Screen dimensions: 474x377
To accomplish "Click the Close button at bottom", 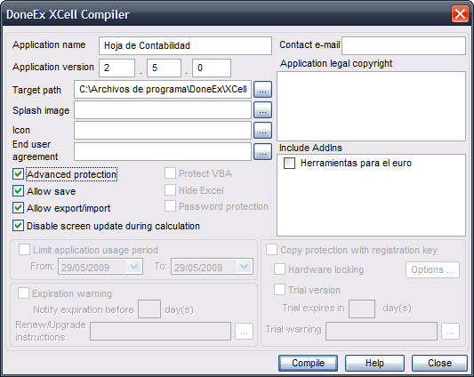I will pos(439,363).
